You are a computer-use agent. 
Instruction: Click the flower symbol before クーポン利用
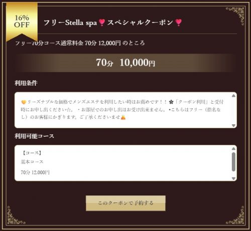171,102
